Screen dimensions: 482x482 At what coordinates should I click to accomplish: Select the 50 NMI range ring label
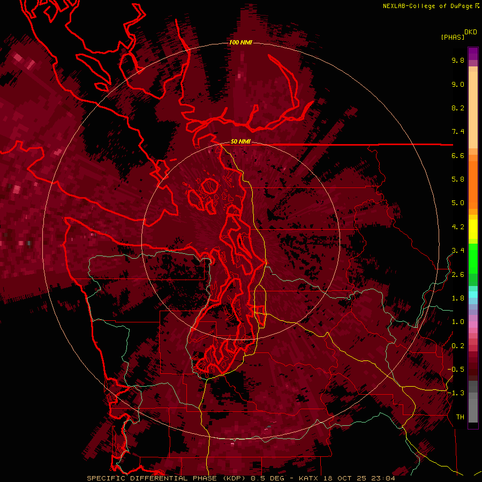click(240, 141)
